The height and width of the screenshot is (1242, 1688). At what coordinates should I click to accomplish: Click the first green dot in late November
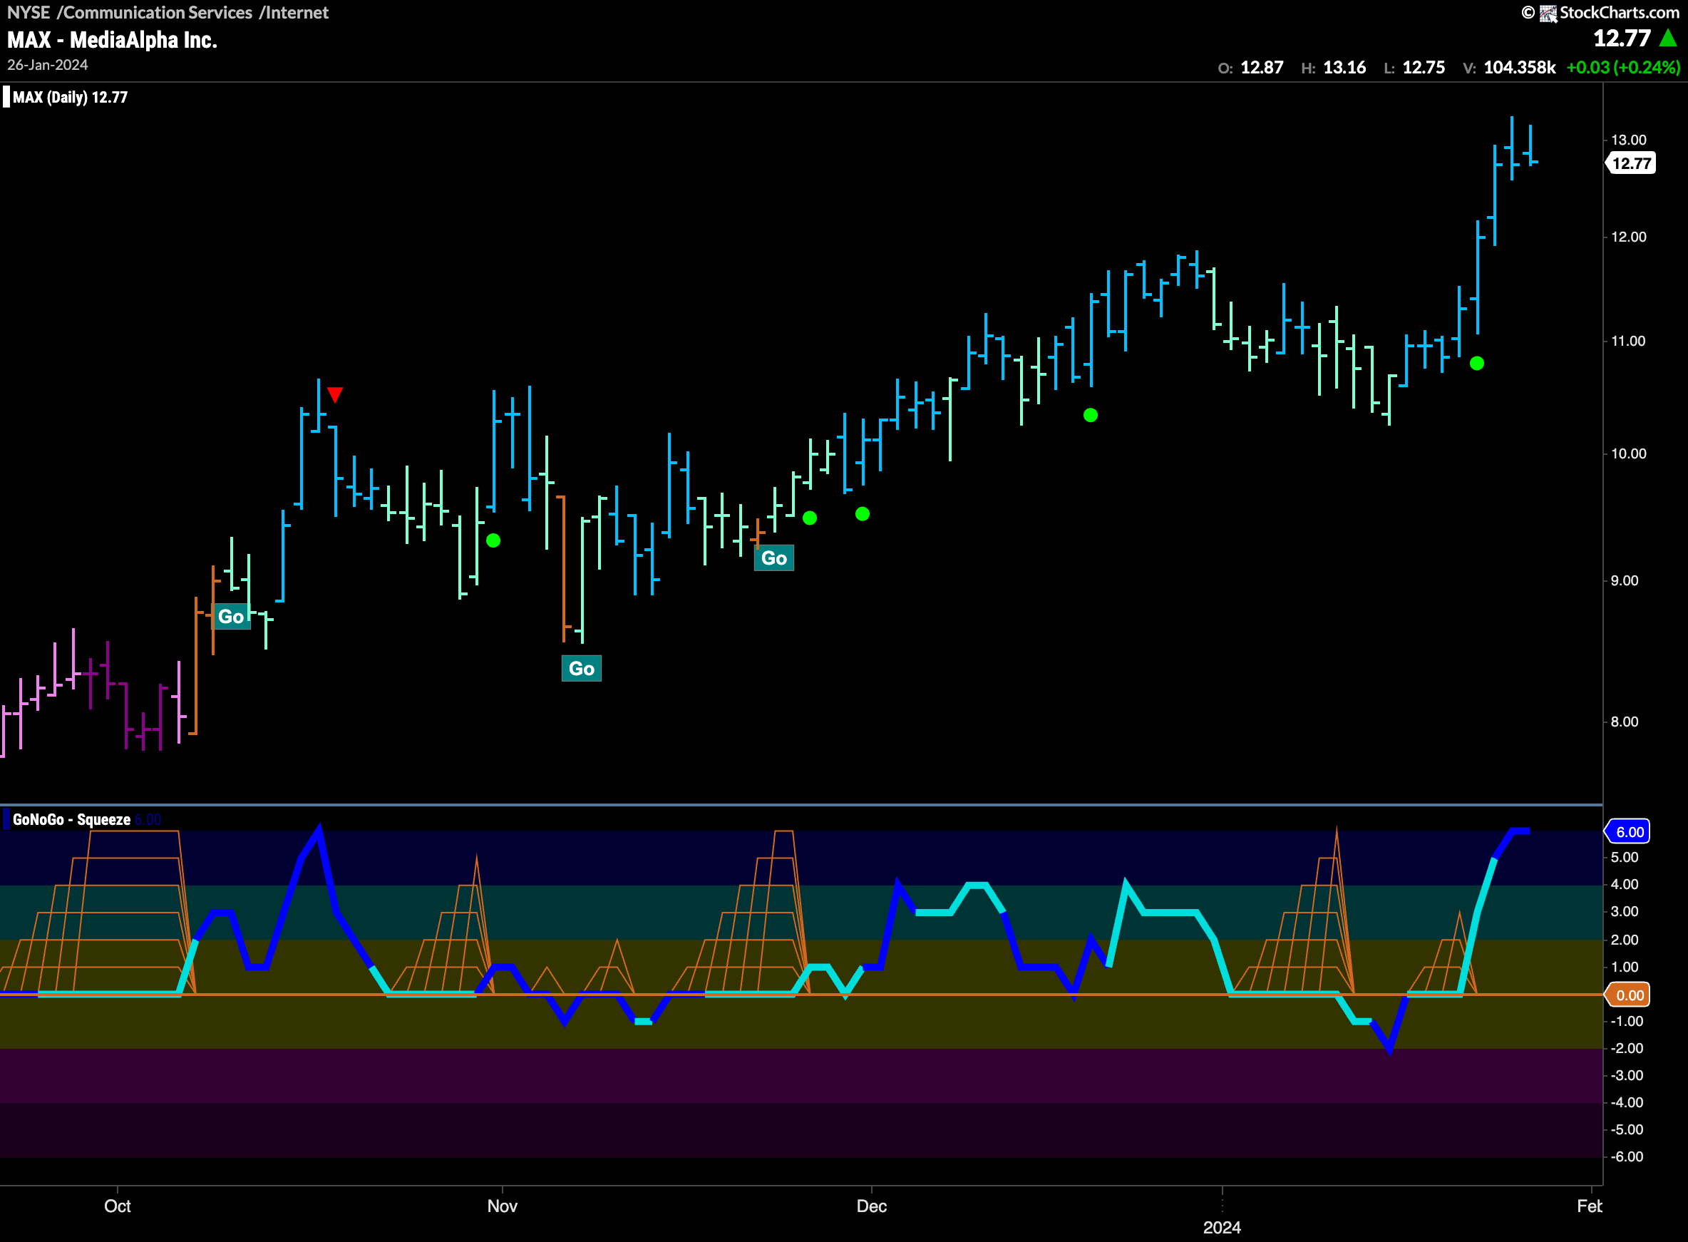point(810,518)
